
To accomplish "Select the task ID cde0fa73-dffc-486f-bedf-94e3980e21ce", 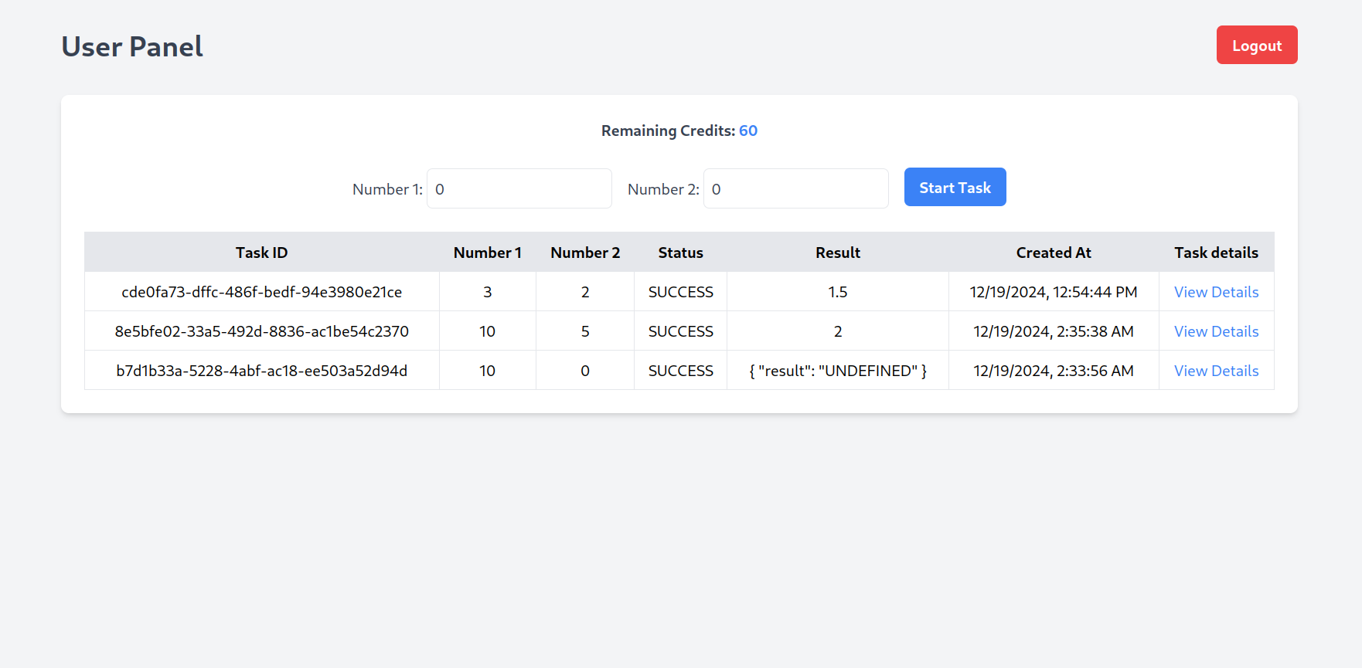I will pos(261,292).
